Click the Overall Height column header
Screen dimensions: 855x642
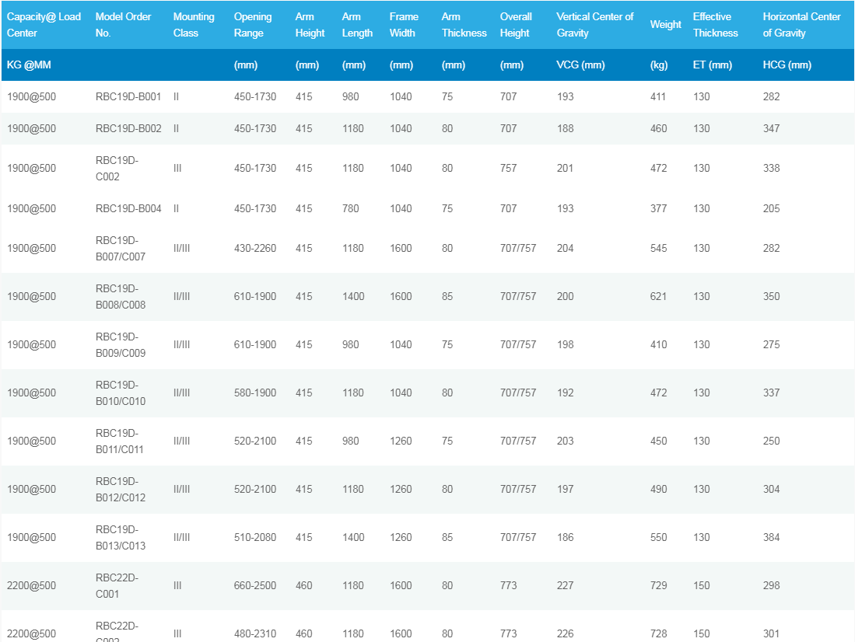tap(516, 25)
